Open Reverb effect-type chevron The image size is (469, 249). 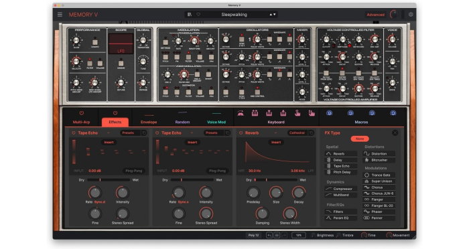coord(275,133)
